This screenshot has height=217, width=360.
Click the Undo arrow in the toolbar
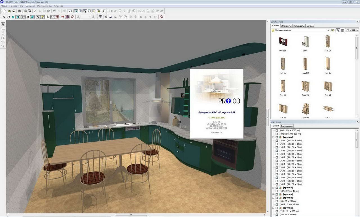pyautogui.click(x=54, y=11)
